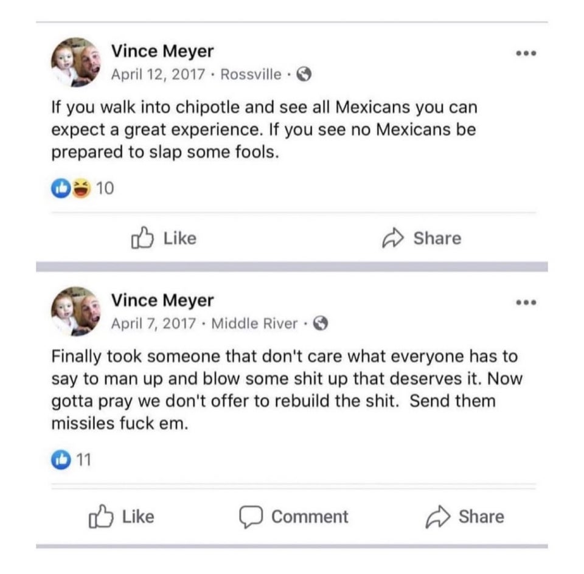Share the April 7 post

pos(465,517)
